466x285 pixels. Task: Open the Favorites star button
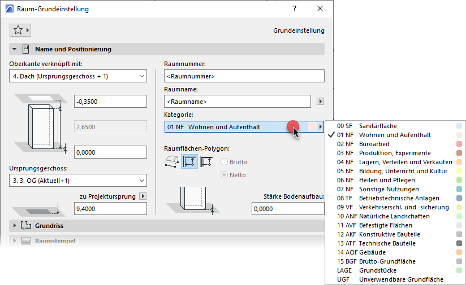20,30
